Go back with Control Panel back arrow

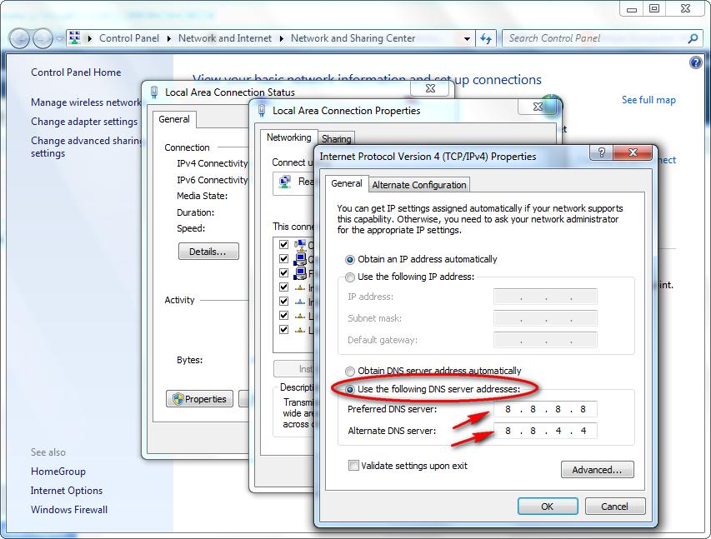(19, 38)
